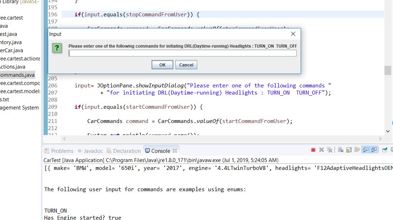393x220 pixels.
Task: Select est.java in package explorer
Action: click(x=9, y=34)
